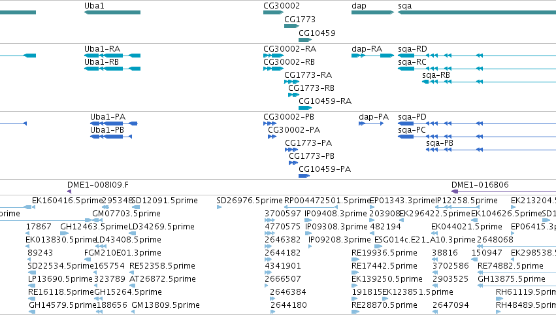Select EST FGM210E01.3prime
This screenshot has width=556, height=315.
pyautogui.click(x=123, y=253)
